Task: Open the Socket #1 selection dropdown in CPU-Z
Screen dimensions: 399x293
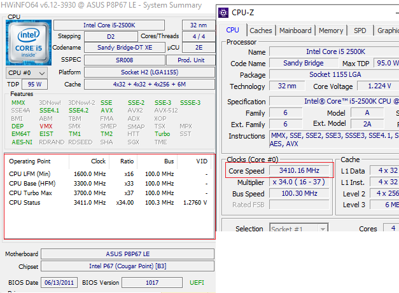Action: click(298, 229)
